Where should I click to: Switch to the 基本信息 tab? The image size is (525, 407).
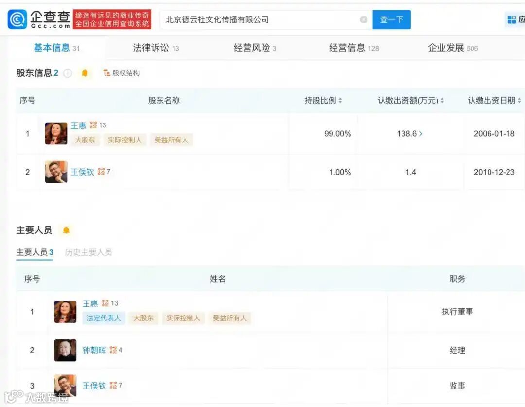(x=56, y=48)
